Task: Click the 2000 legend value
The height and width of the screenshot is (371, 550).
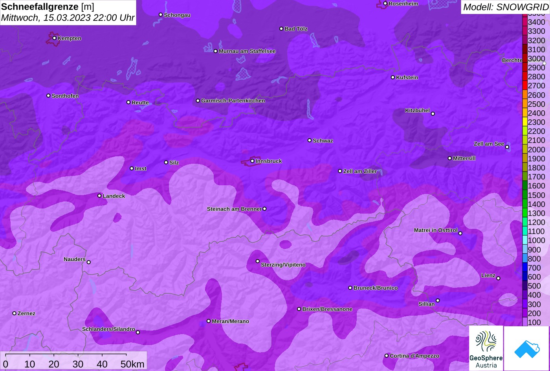Action: (537, 150)
